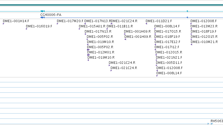Select the DME1-011B11.R label
The image size is (223, 125).
point(120,26)
